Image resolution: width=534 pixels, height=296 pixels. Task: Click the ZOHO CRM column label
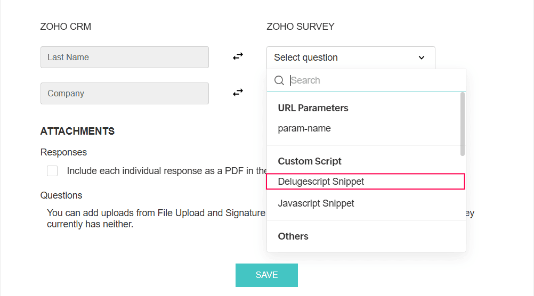pos(66,27)
